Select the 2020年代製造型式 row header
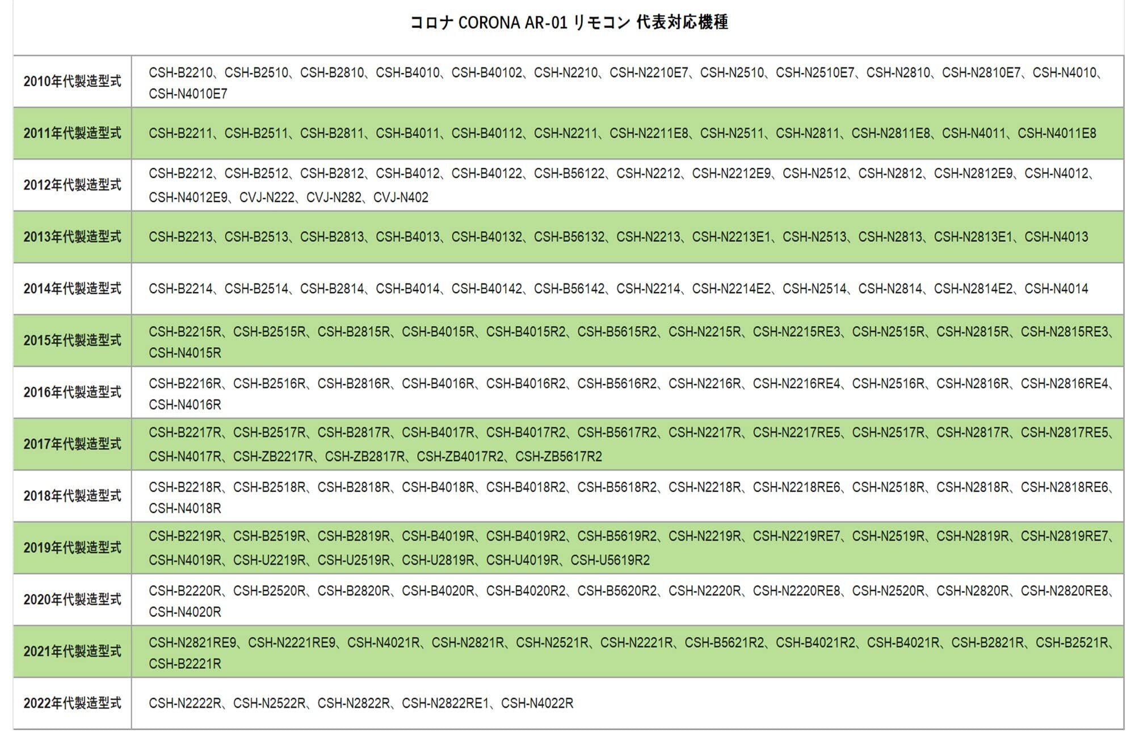Image resolution: width=1135 pixels, height=746 pixels. 72,600
